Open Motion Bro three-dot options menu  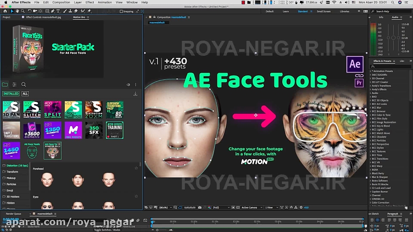coord(136,85)
